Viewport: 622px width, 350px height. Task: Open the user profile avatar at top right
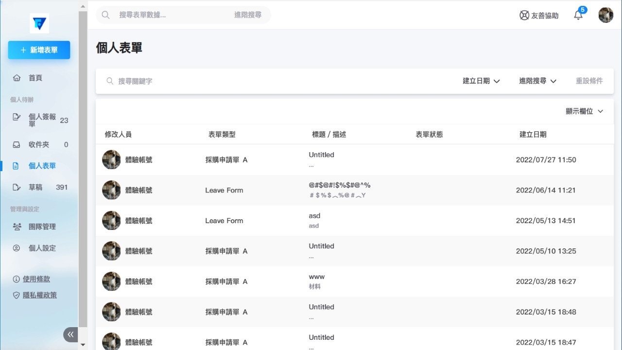(x=606, y=15)
